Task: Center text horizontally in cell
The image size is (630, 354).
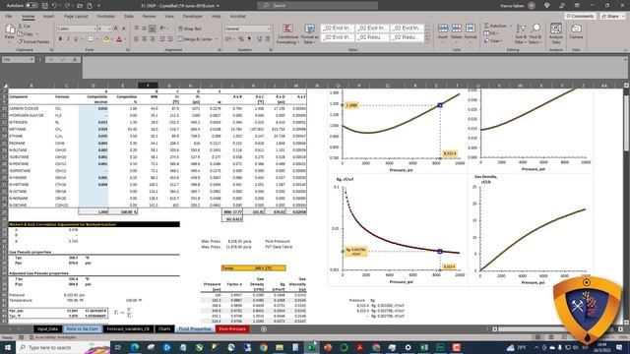Action: [x=145, y=39]
